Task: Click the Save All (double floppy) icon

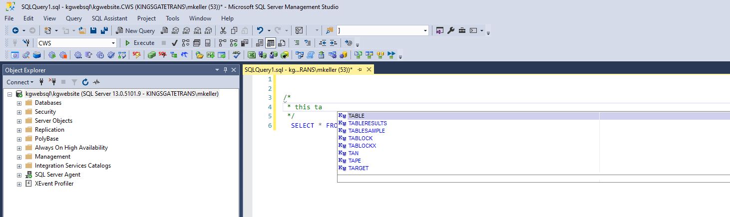Action: click(x=104, y=30)
